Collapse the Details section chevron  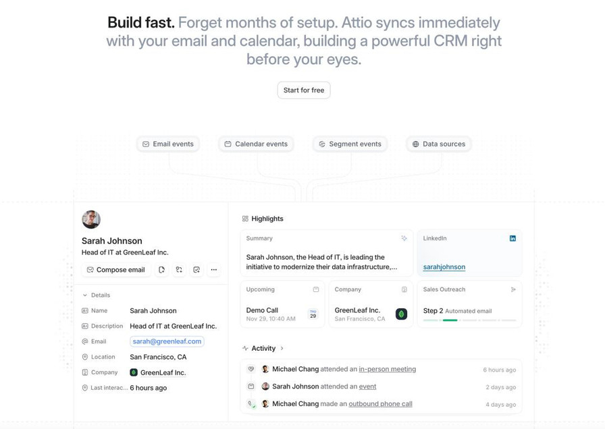85,295
